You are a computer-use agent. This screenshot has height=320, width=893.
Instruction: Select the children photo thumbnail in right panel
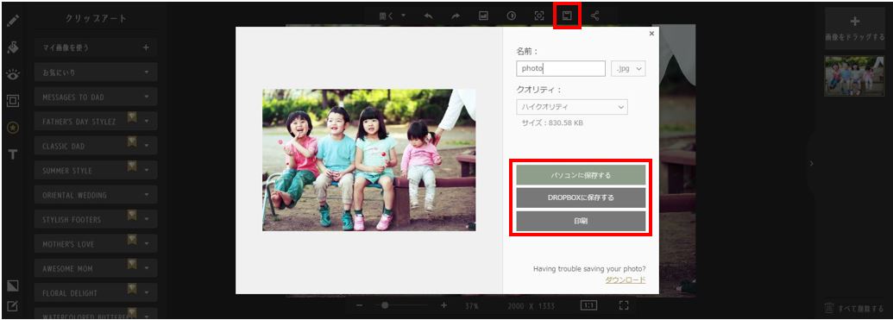[854, 76]
